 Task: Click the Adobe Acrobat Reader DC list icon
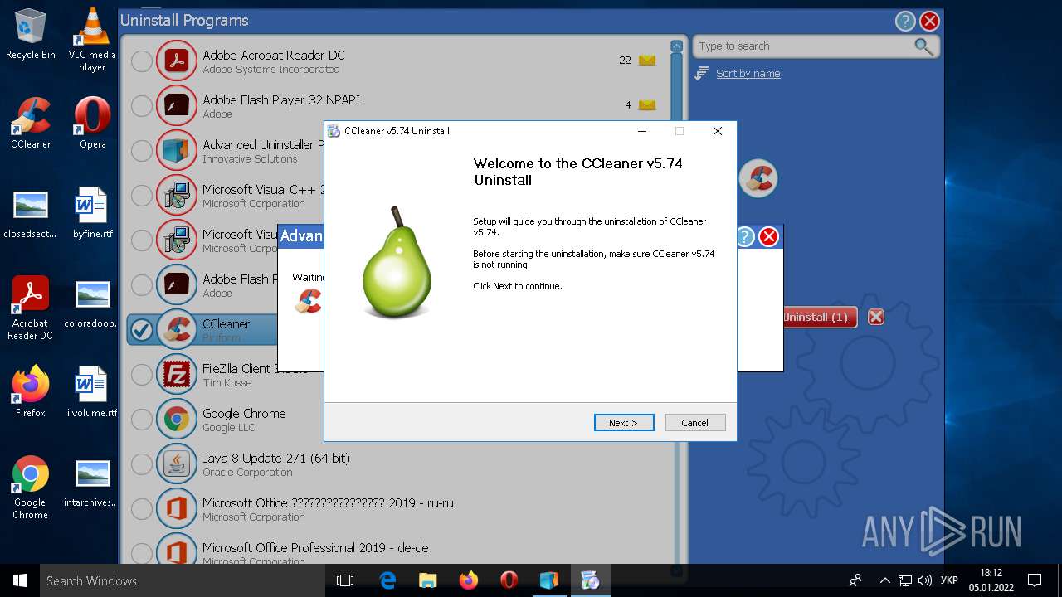tap(176, 61)
